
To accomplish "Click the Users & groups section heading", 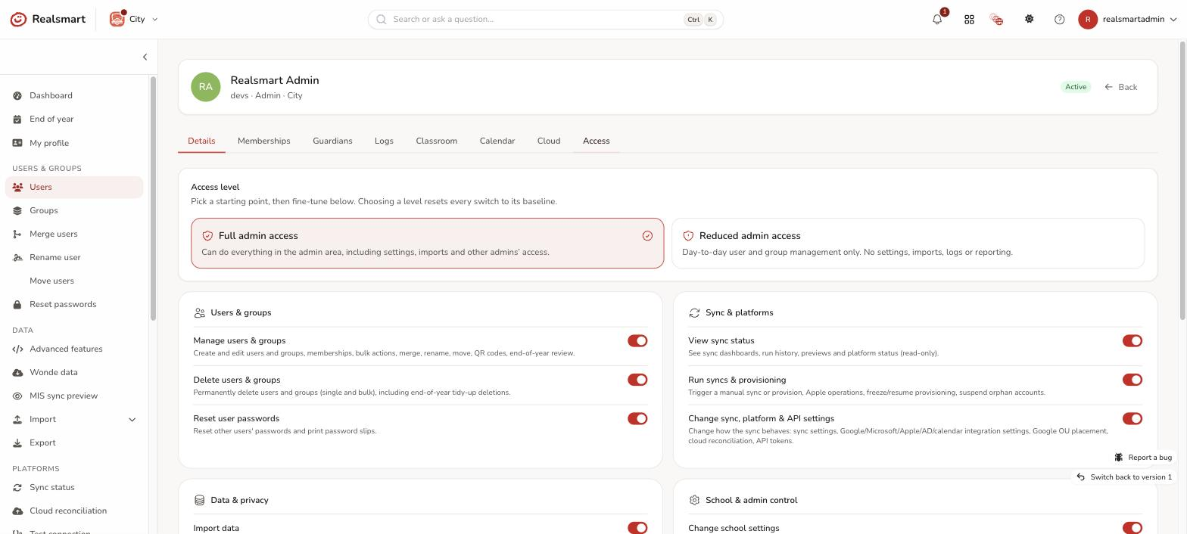I will click(x=241, y=312).
